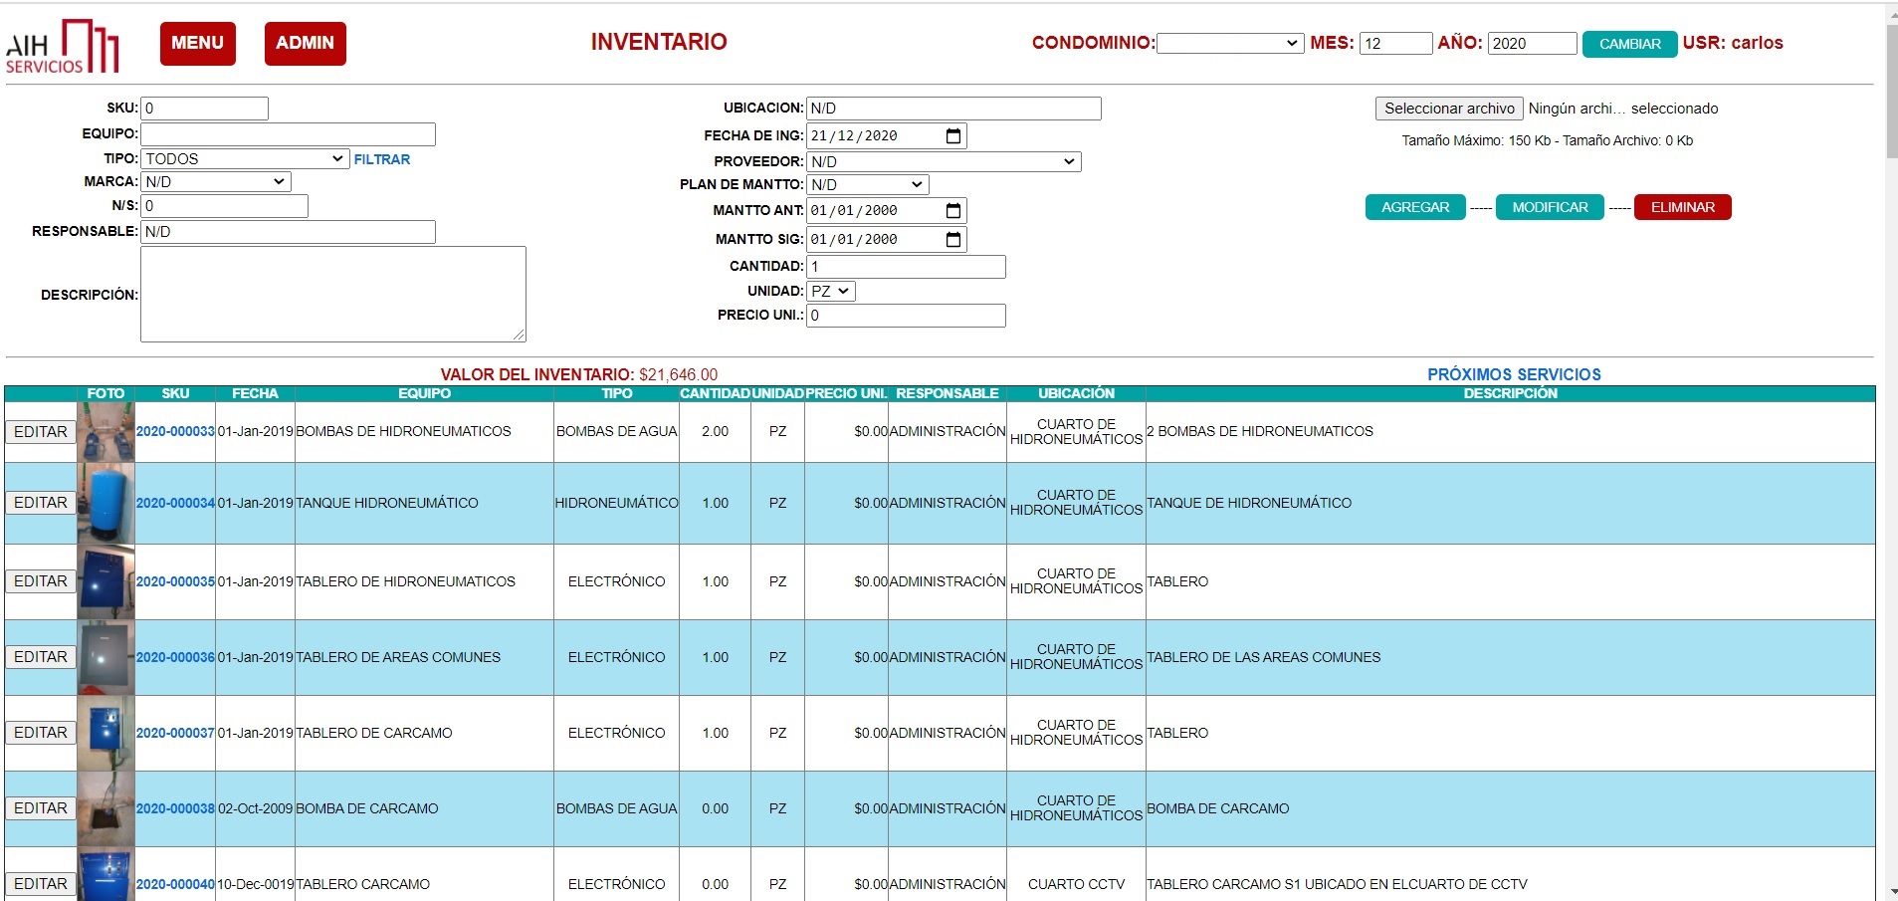The width and height of the screenshot is (1898, 901).
Task: Click EDITAR for SKU 2020-000033
Action: click(x=41, y=431)
